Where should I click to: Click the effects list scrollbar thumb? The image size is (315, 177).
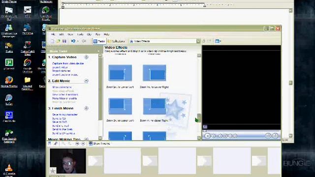[x=199, y=118]
